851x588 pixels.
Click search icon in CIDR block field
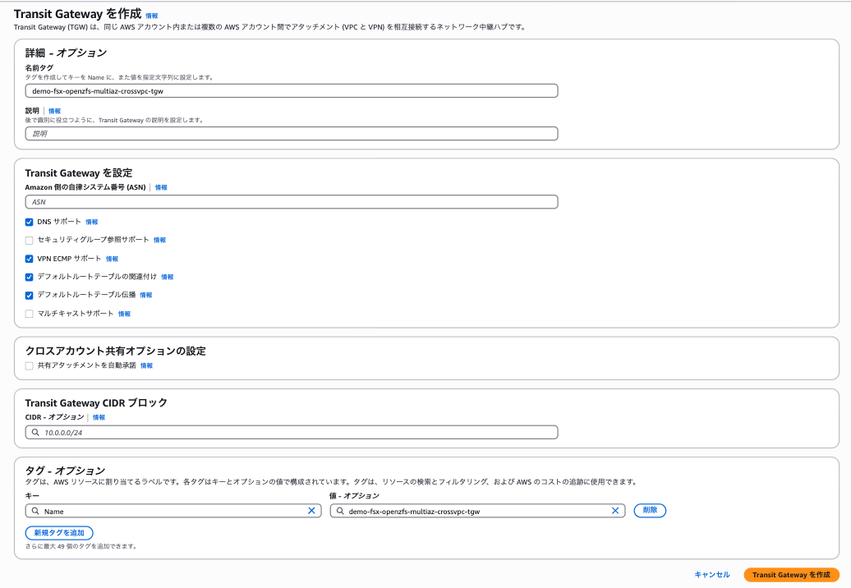[x=35, y=432]
